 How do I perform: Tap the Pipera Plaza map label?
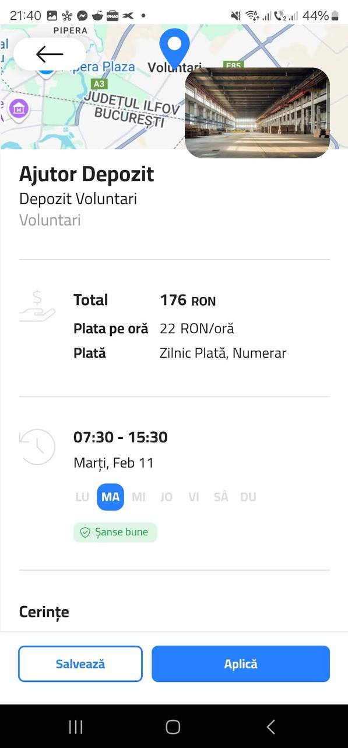click(x=98, y=67)
